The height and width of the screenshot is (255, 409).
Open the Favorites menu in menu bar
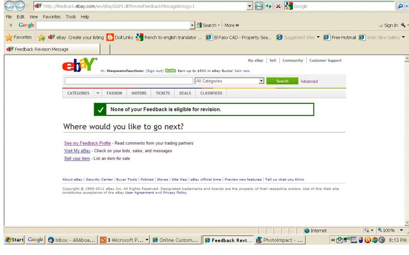(x=52, y=17)
